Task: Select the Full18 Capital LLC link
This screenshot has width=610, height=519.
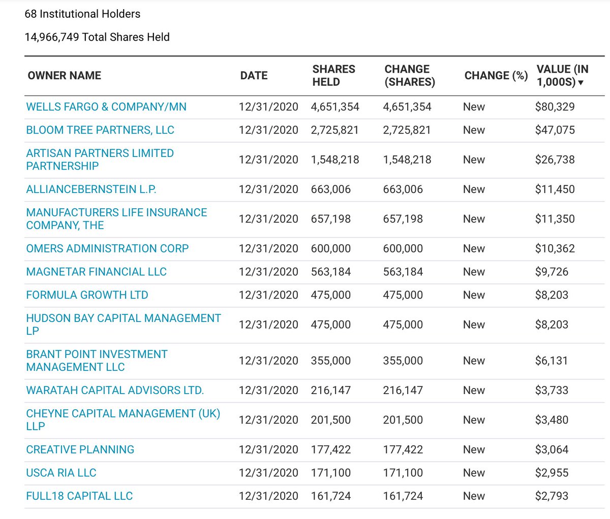Action: pyautogui.click(x=79, y=496)
